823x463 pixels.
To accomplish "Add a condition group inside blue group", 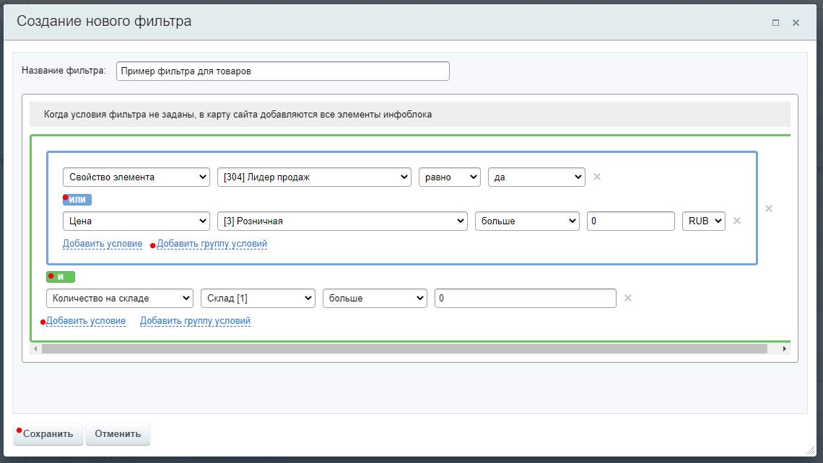I will coord(212,244).
